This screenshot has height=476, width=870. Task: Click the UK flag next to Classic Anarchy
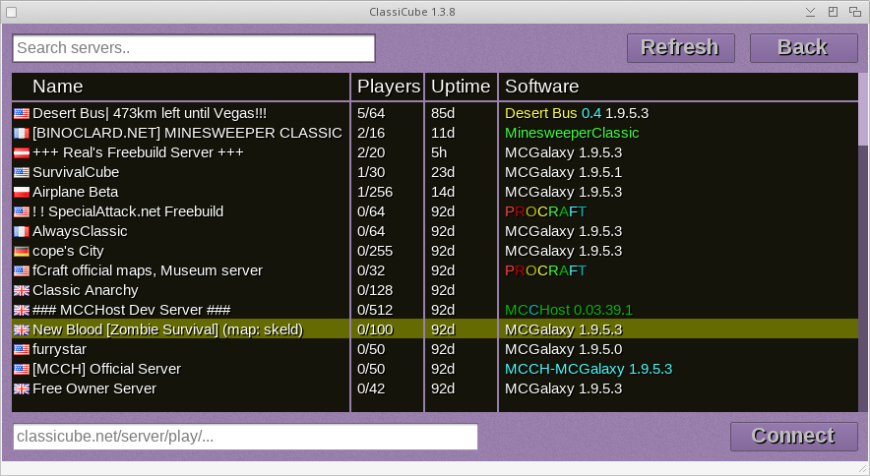[22, 291]
